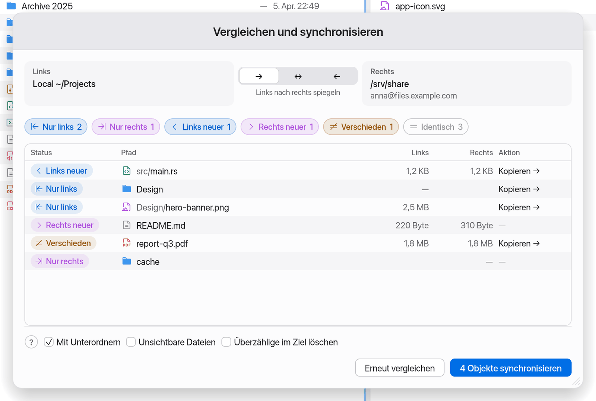Click the 'Verschieden' status badge in table
The width and height of the screenshot is (596, 401).
63,243
